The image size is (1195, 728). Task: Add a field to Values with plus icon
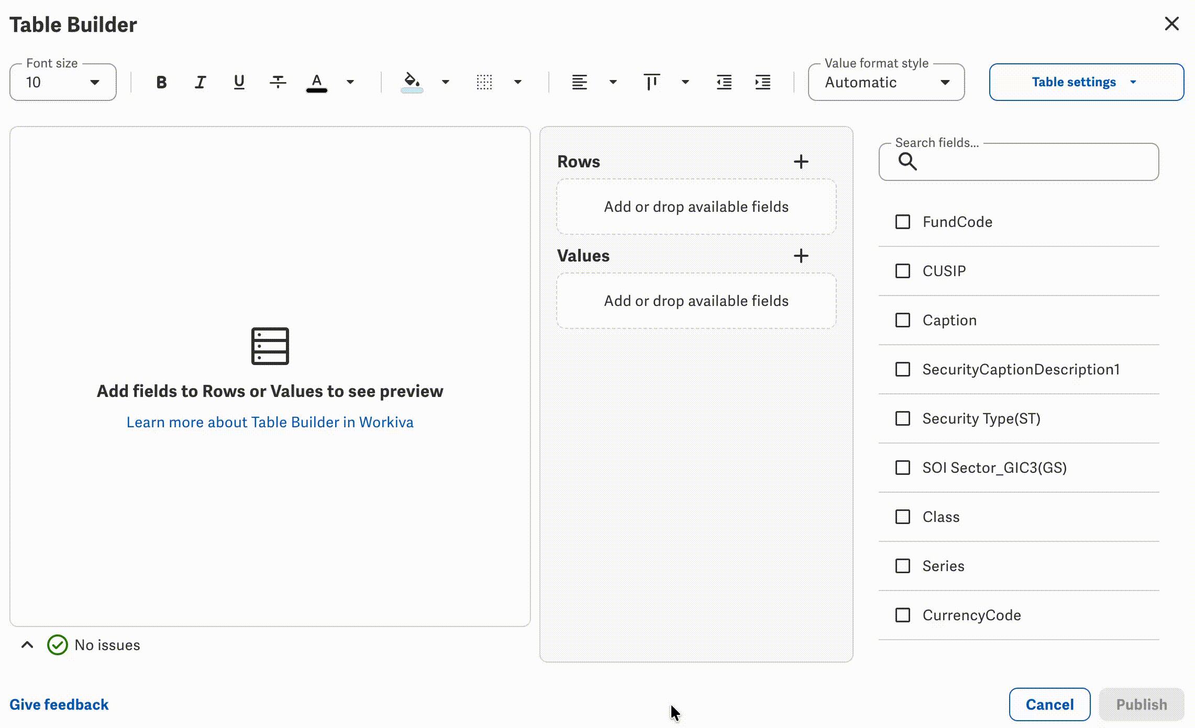pyautogui.click(x=801, y=256)
